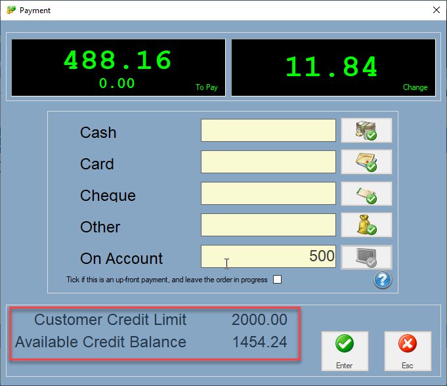
Task: Click the On Account field showing 500
Action: (268, 257)
